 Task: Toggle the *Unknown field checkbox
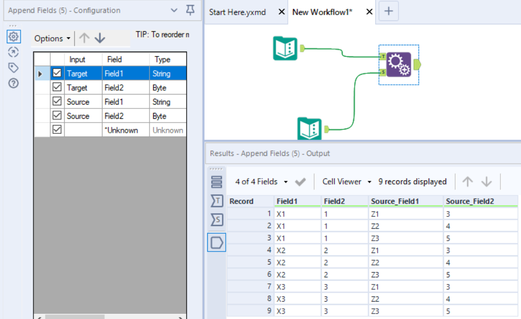point(57,130)
